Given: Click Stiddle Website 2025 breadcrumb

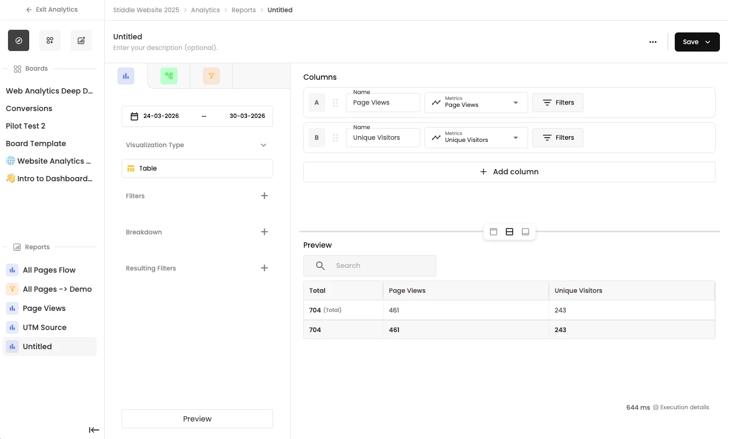Looking at the screenshot, I should [146, 10].
